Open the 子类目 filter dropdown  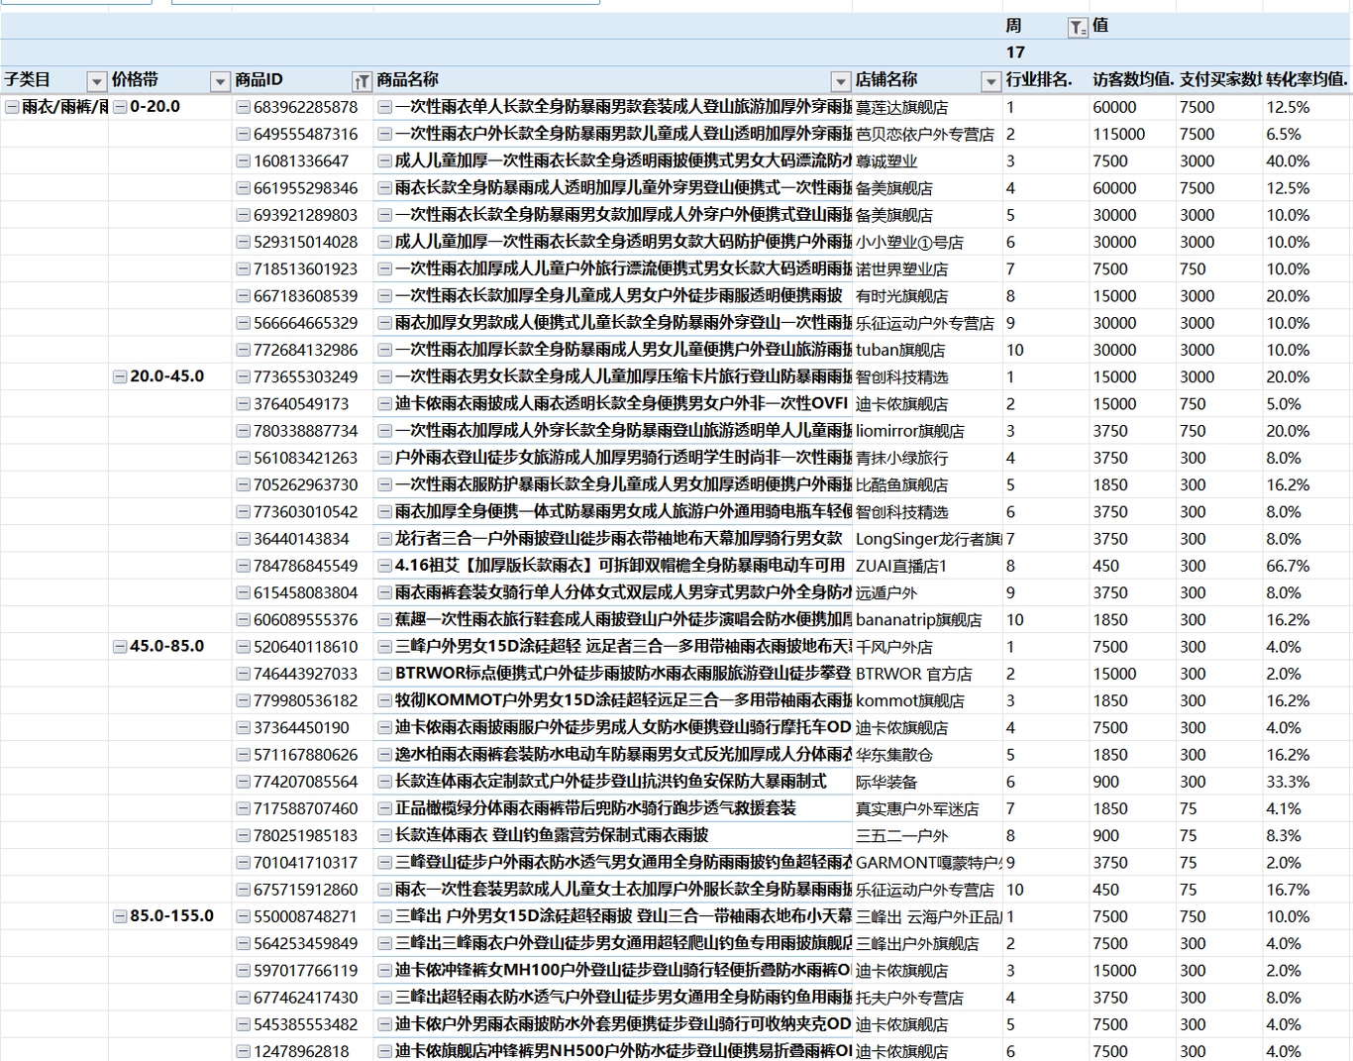[96, 81]
